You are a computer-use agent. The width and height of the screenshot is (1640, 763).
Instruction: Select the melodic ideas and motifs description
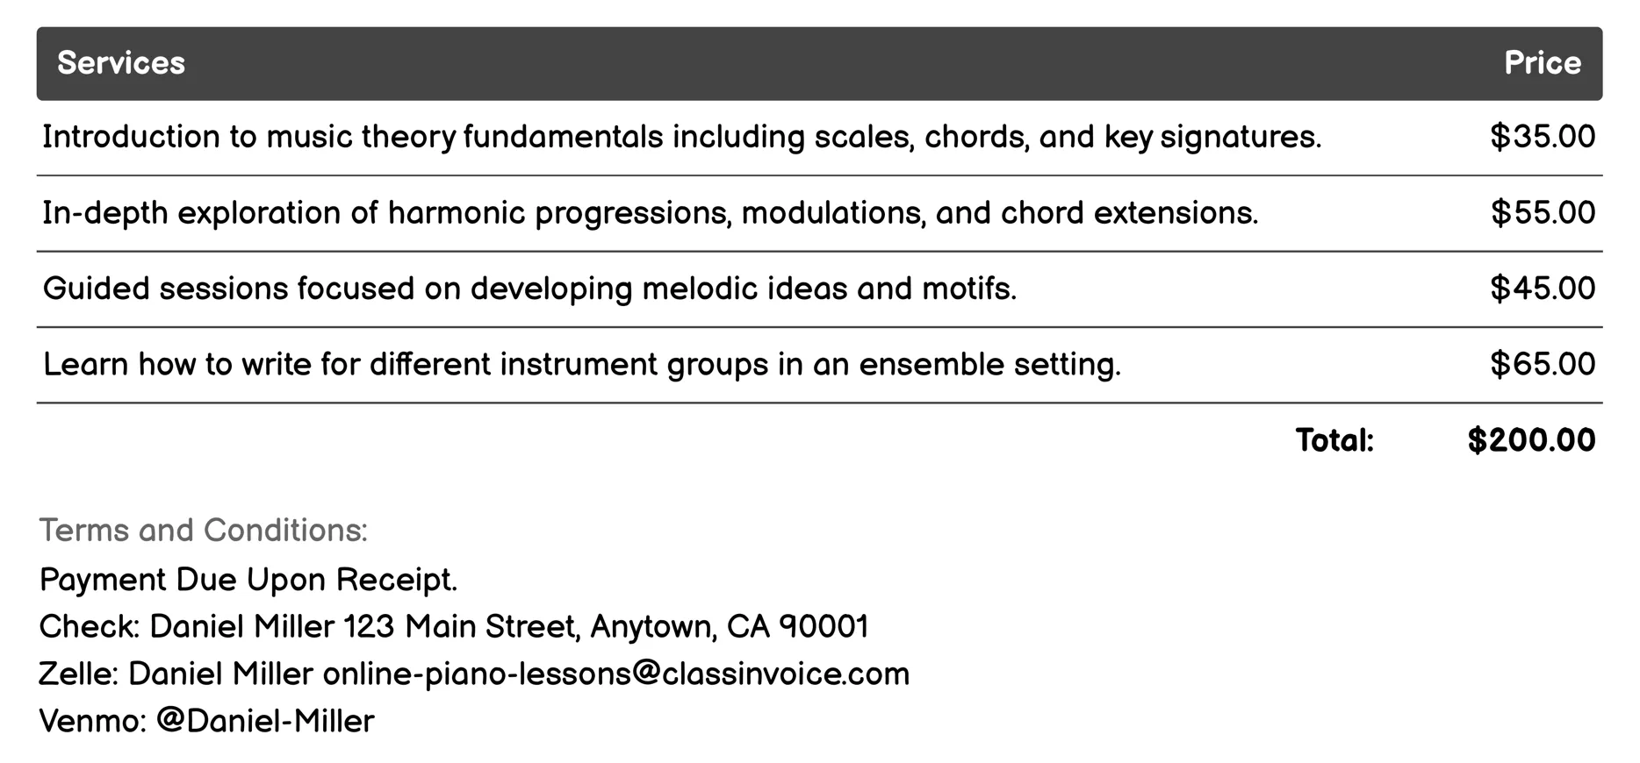(529, 289)
